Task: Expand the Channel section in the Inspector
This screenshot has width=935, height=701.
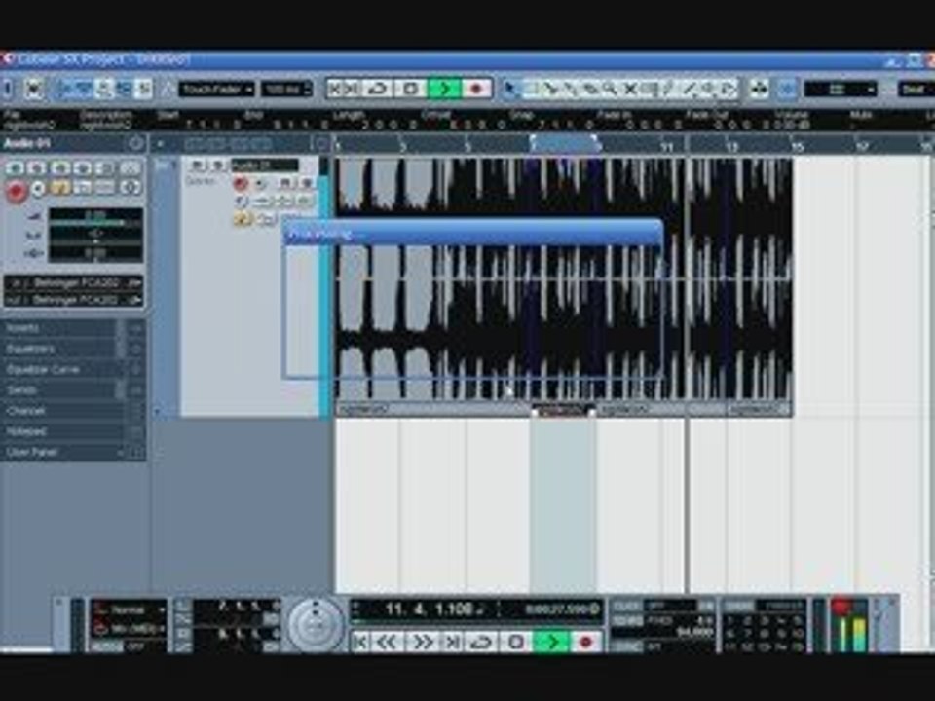Action: (73, 411)
